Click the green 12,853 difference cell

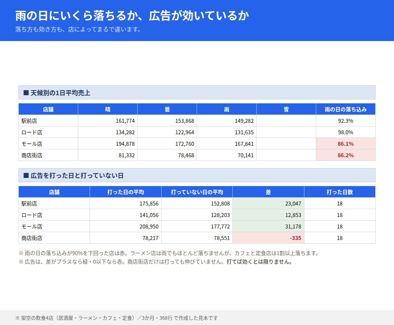point(268,215)
